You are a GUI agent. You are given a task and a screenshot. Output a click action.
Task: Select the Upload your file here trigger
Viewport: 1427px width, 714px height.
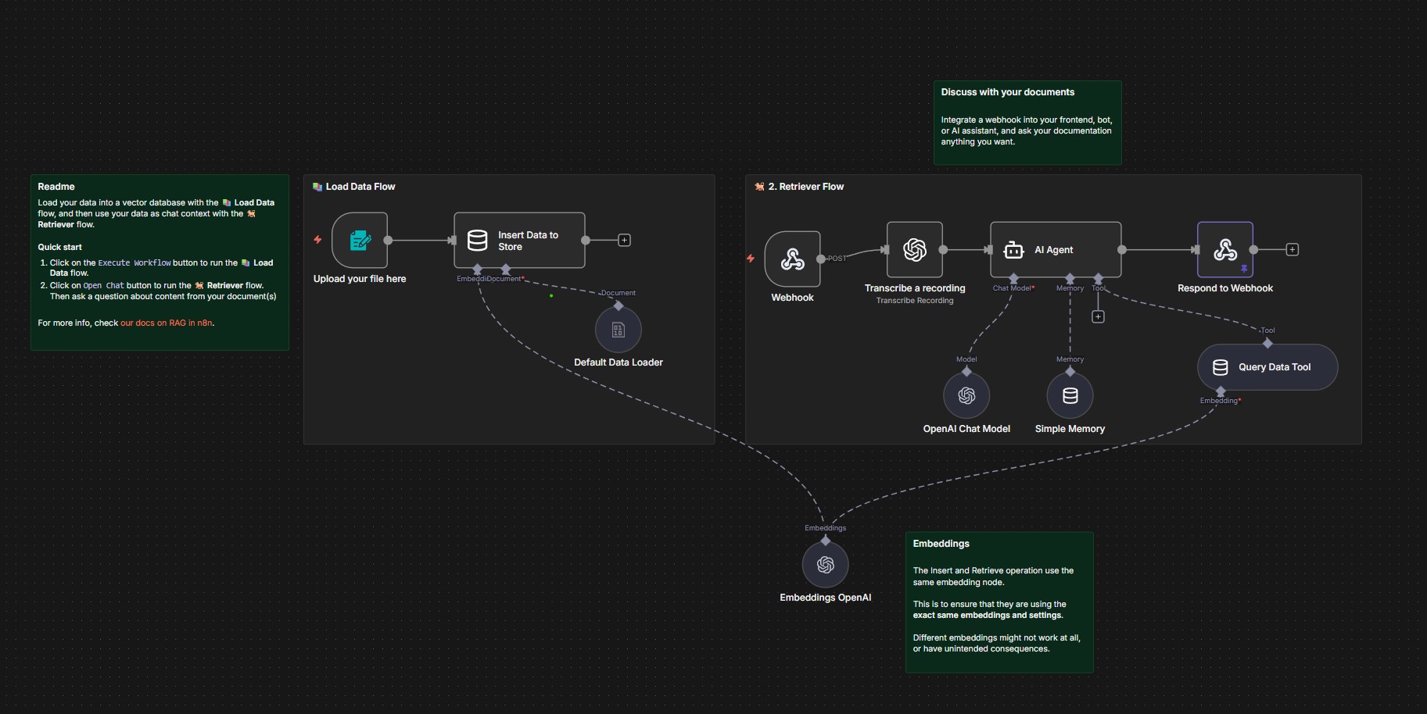tap(359, 241)
